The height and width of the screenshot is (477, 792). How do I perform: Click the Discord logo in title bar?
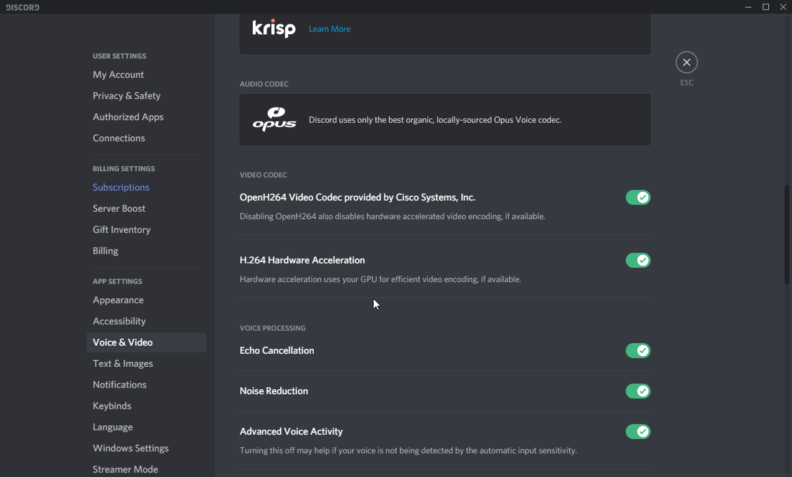pos(22,7)
